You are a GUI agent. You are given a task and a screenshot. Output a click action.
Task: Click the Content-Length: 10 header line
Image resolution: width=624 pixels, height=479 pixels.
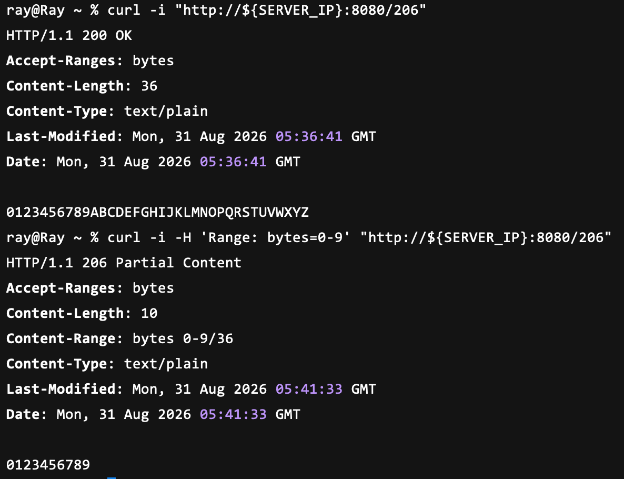[x=82, y=313]
